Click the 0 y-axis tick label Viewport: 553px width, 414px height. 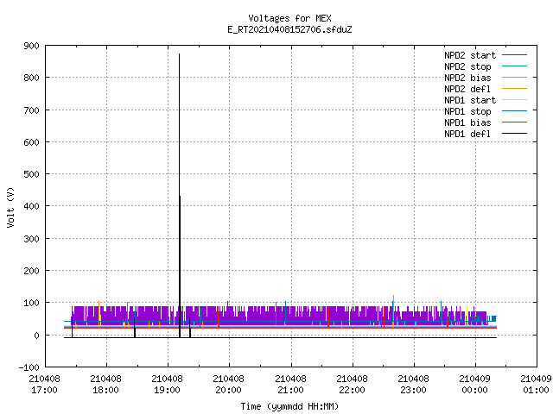tap(36, 336)
